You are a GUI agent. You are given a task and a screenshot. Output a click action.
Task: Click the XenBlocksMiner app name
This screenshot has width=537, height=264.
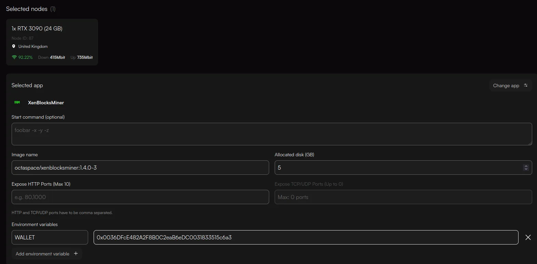[x=46, y=103]
